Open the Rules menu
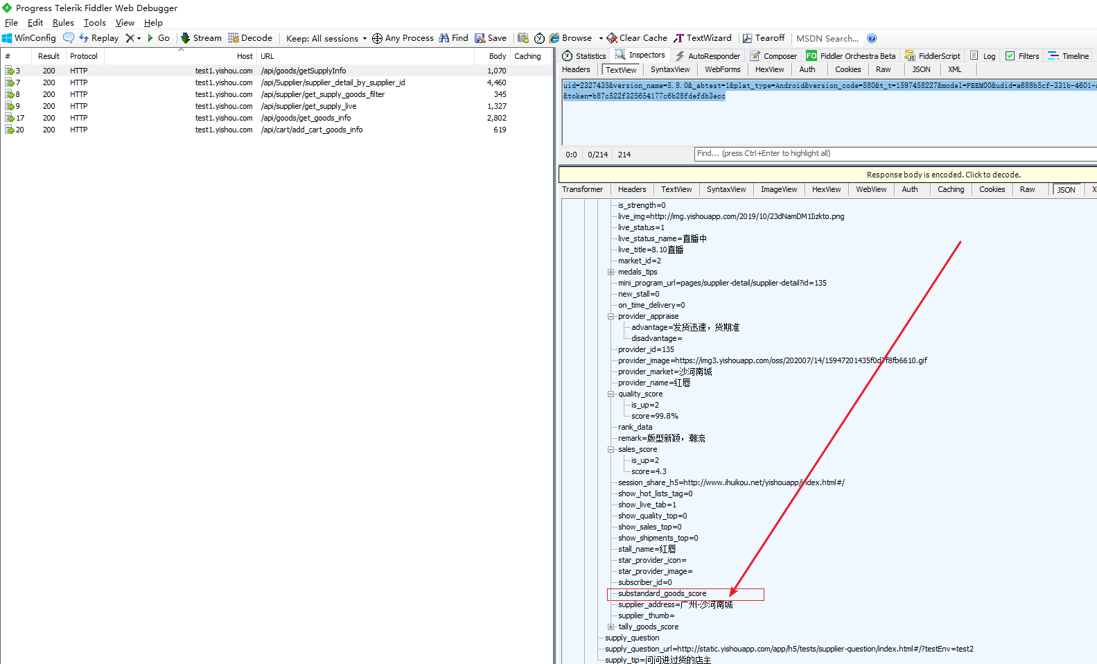The image size is (1097, 664). [63, 23]
